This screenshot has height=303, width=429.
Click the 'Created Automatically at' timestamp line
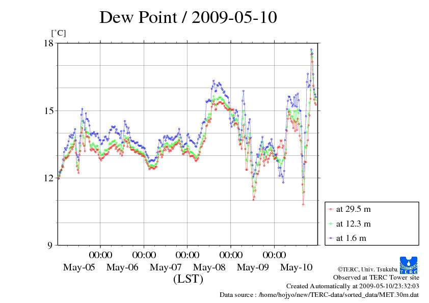pos(353,286)
